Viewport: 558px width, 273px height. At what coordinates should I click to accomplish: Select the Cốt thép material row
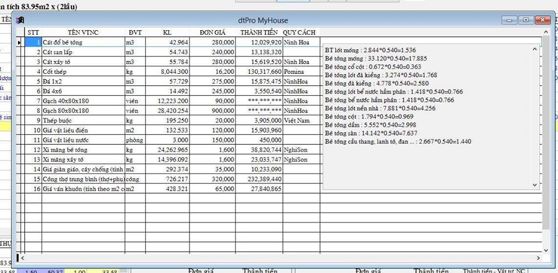point(83,71)
